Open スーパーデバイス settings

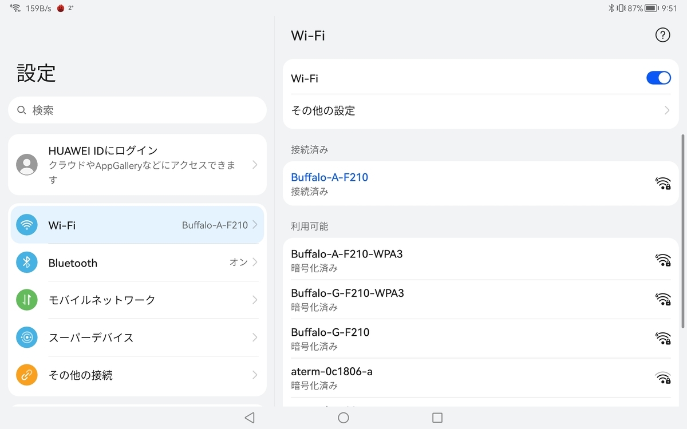pyautogui.click(x=137, y=337)
